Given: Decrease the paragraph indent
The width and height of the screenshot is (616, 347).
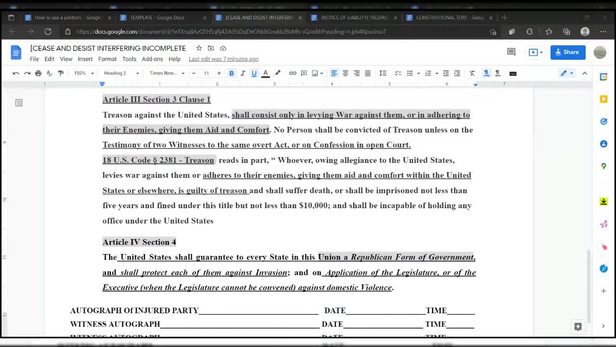Looking at the screenshot, I should tap(446, 73).
